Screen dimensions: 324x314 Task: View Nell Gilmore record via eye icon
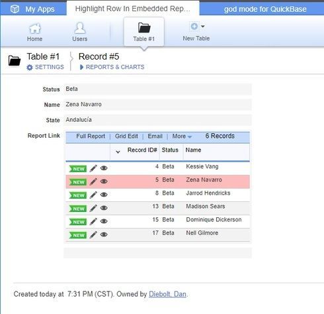click(x=104, y=235)
